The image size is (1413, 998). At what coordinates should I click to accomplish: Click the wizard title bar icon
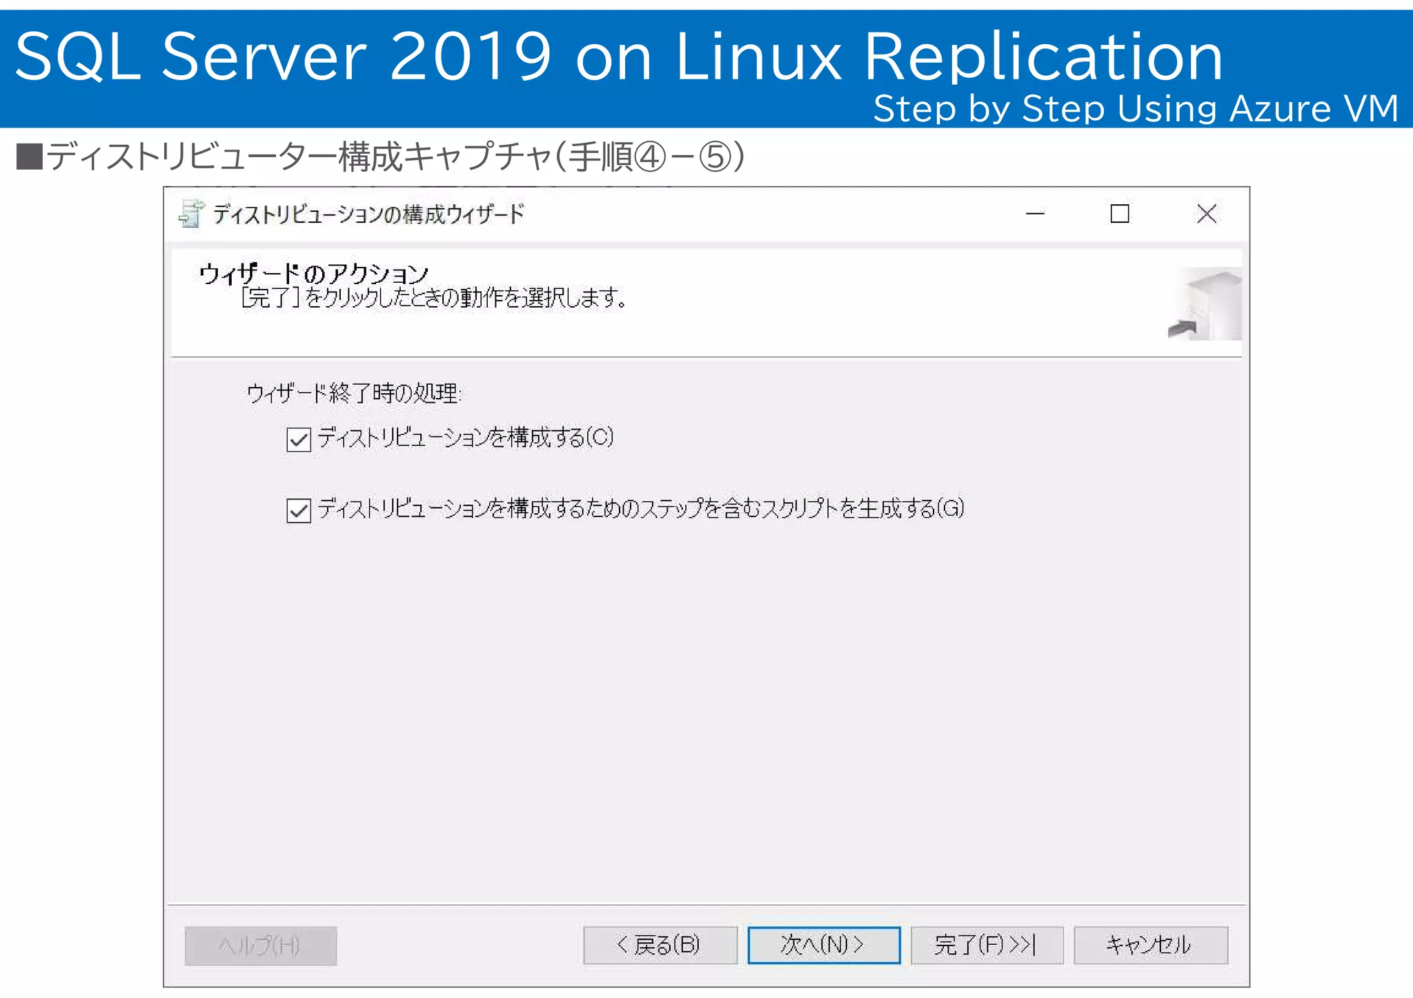(191, 214)
